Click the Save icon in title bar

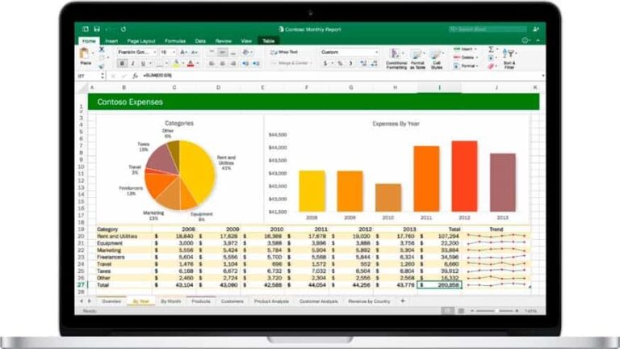98,29
